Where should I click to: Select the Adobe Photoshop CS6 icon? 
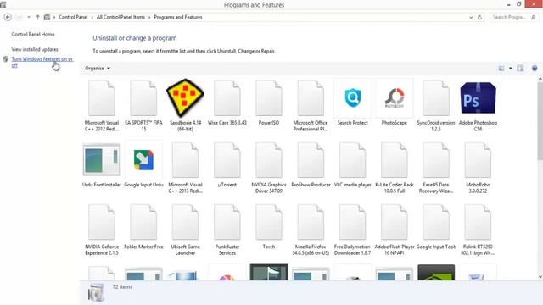478,98
